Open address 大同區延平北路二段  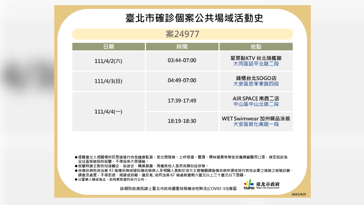(256, 64)
